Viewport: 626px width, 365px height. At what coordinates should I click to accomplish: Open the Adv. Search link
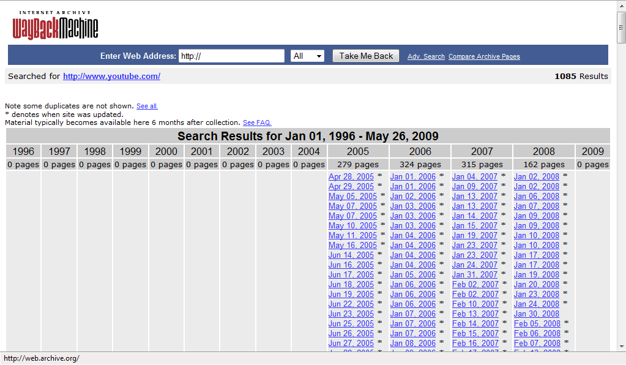click(x=426, y=56)
